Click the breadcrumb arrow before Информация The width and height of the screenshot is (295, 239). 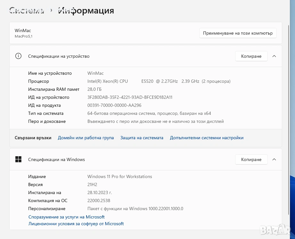coord(51,11)
